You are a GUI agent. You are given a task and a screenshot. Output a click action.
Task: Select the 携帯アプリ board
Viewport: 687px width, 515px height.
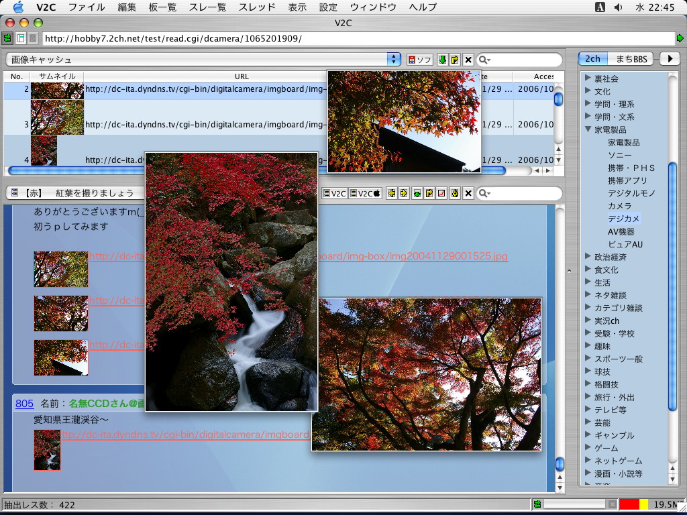tap(627, 180)
